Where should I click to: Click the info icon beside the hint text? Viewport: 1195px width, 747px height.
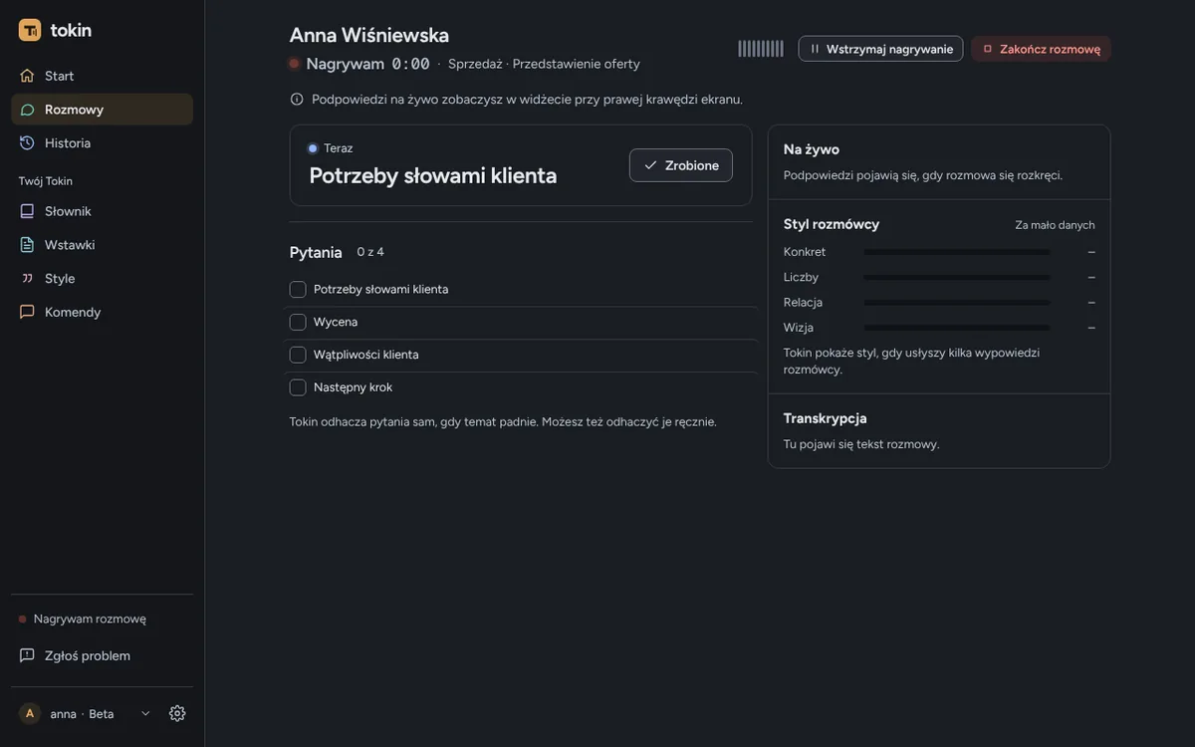coord(297,99)
